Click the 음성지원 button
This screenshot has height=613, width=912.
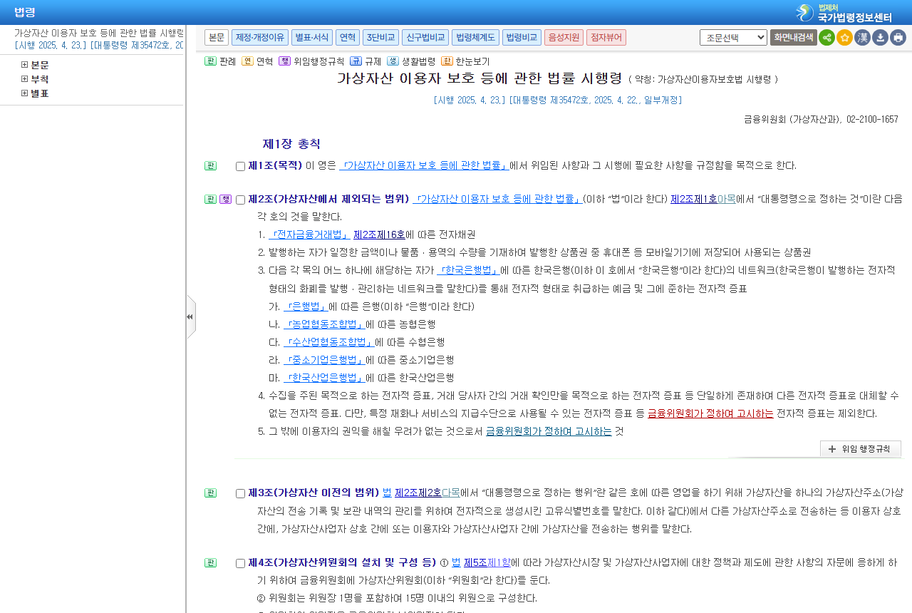coord(564,37)
